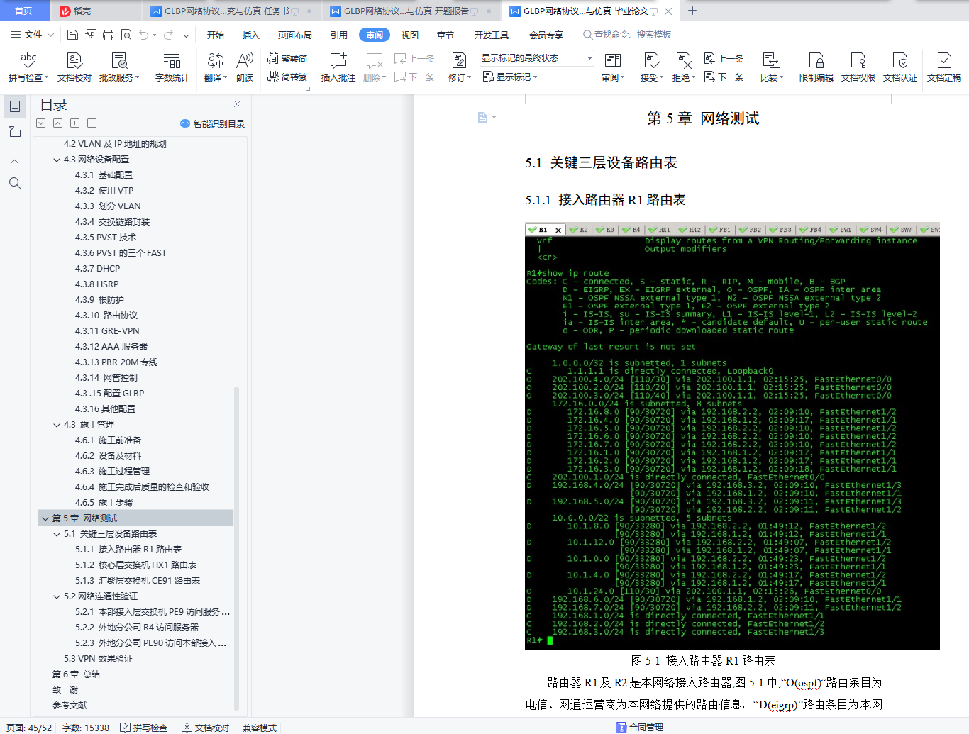Open the customize quick access toolbar arrow

[186, 35]
